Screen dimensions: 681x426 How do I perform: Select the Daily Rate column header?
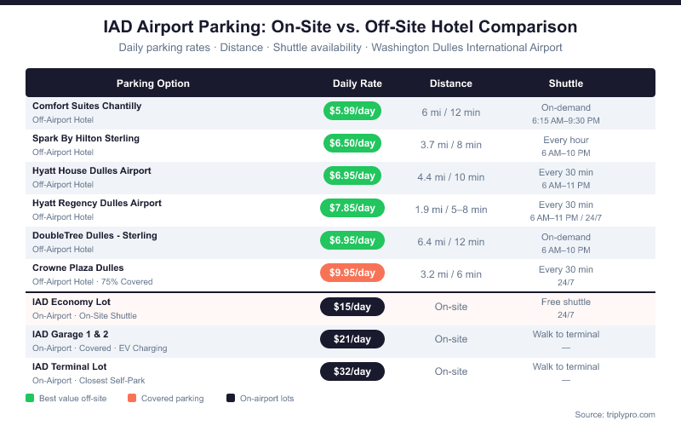pos(358,83)
